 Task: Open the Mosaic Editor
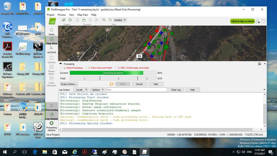point(51,70)
